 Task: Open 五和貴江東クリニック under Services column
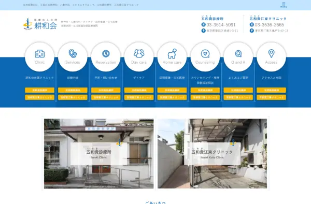tap(73, 97)
